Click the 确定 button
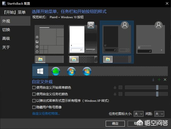The image size is (171, 129). pyautogui.click(x=115, y=123)
